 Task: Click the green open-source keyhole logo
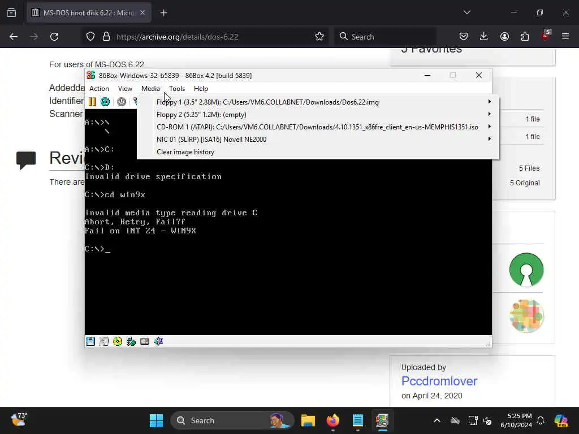coord(526,270)
